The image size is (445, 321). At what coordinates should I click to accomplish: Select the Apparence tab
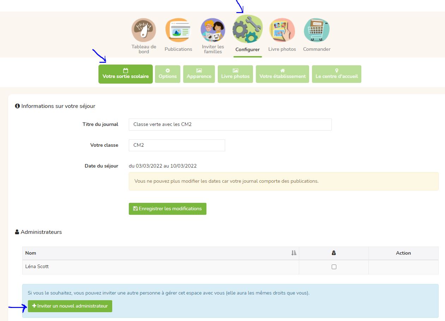(199, 74)
